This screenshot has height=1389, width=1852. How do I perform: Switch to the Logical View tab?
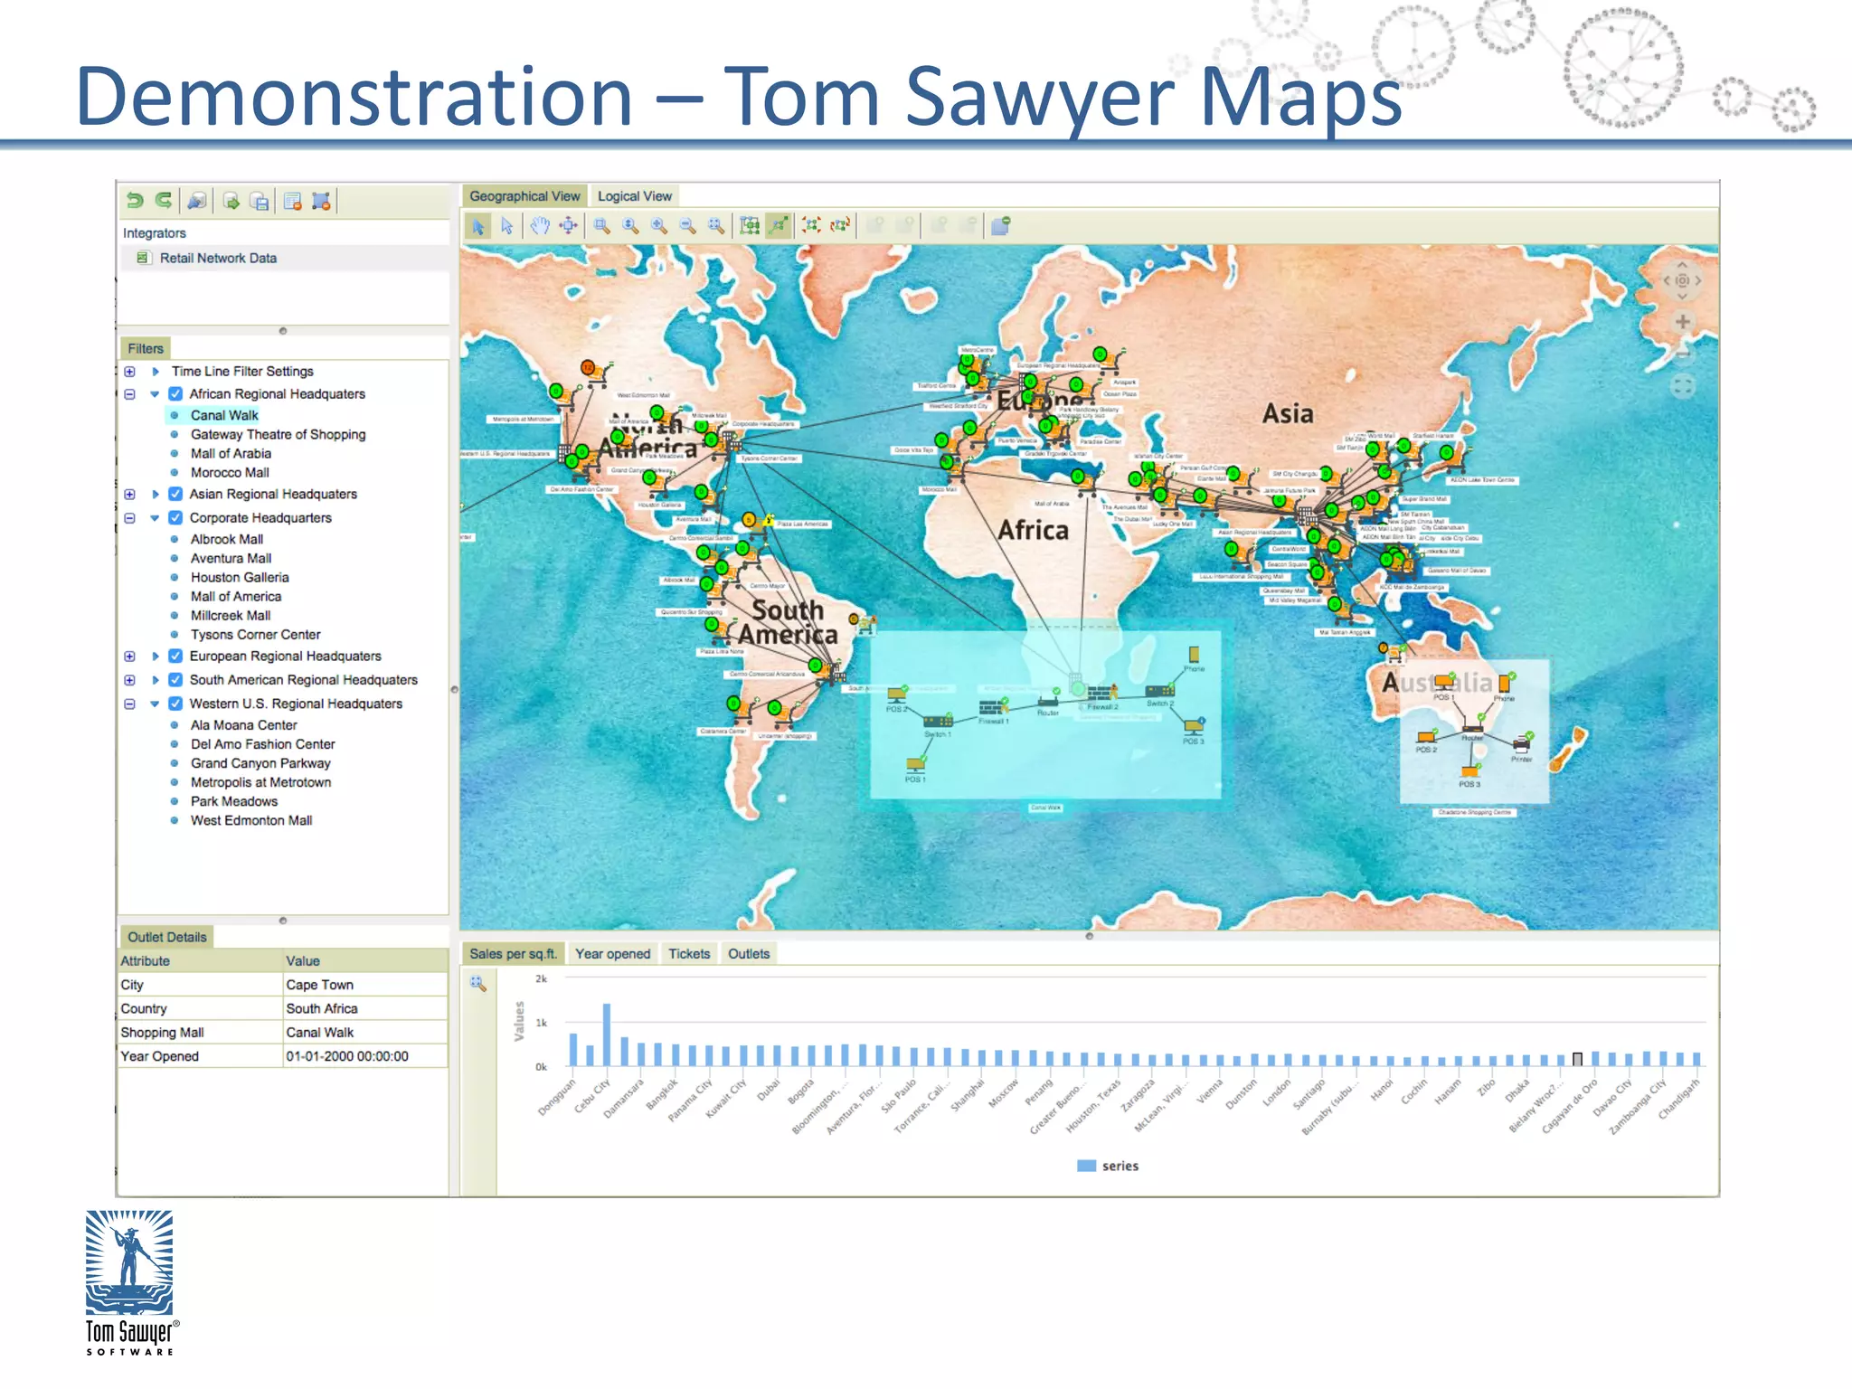[635, 196]
